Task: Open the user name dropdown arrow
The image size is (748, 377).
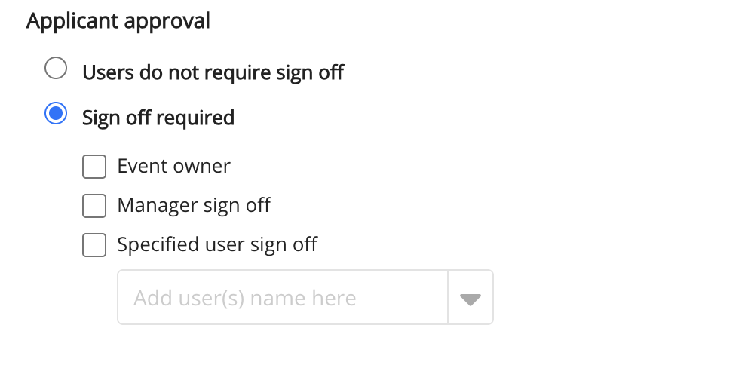Action: [x=471, y=298]
